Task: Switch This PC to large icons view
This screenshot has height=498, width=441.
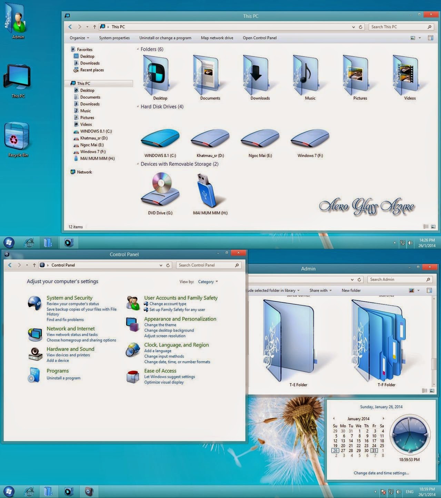Action: point(433,226)
